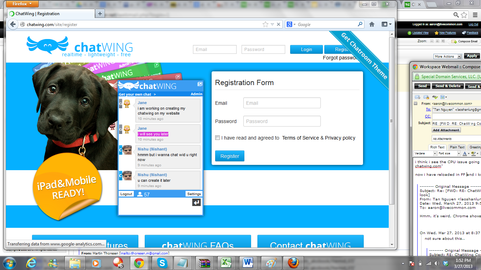
Task: Open the Verdana font dropdown
Action: 425,153
